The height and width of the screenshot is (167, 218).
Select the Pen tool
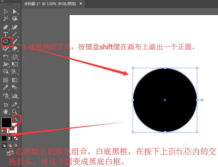pyautogui.click(x=6, y=27)
